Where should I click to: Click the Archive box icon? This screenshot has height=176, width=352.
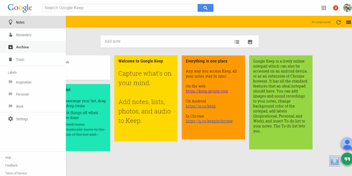(10, 47)
